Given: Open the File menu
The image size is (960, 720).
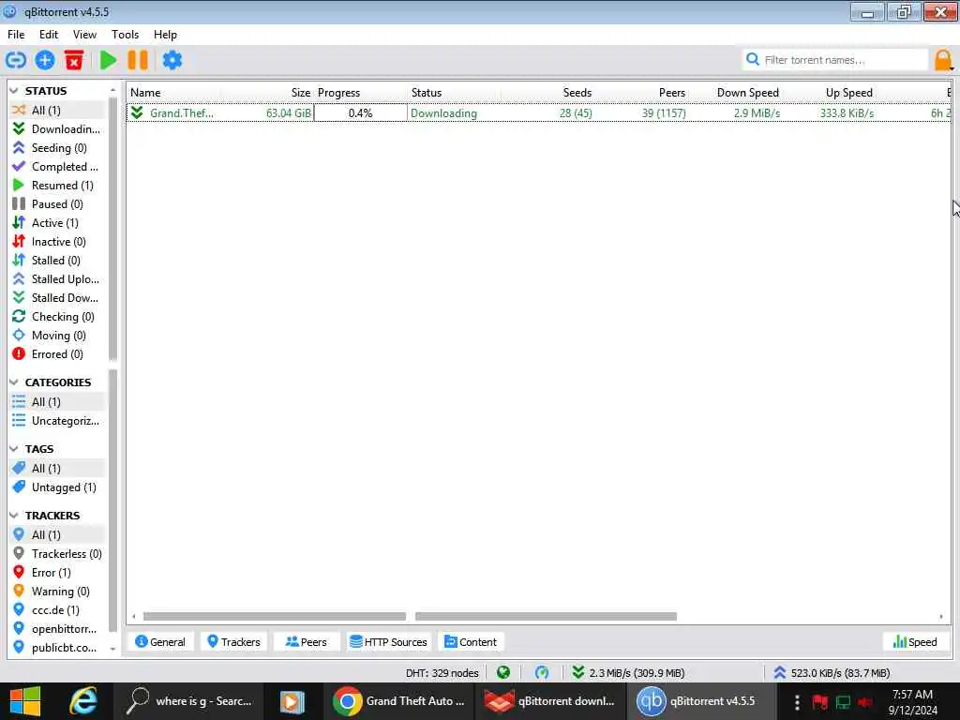Looking at the screenshot, I should (16, 35).
